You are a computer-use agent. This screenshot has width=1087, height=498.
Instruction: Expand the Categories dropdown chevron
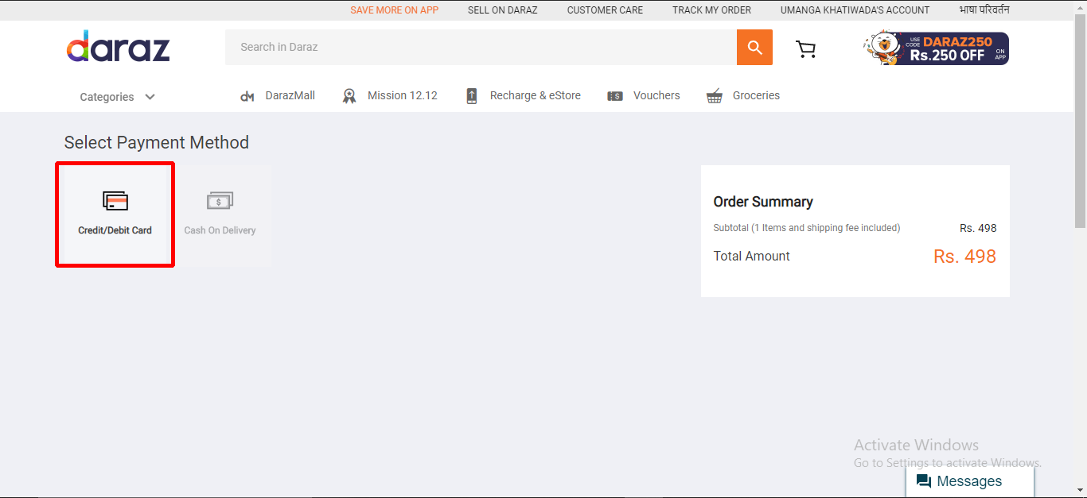click(150, 97)
